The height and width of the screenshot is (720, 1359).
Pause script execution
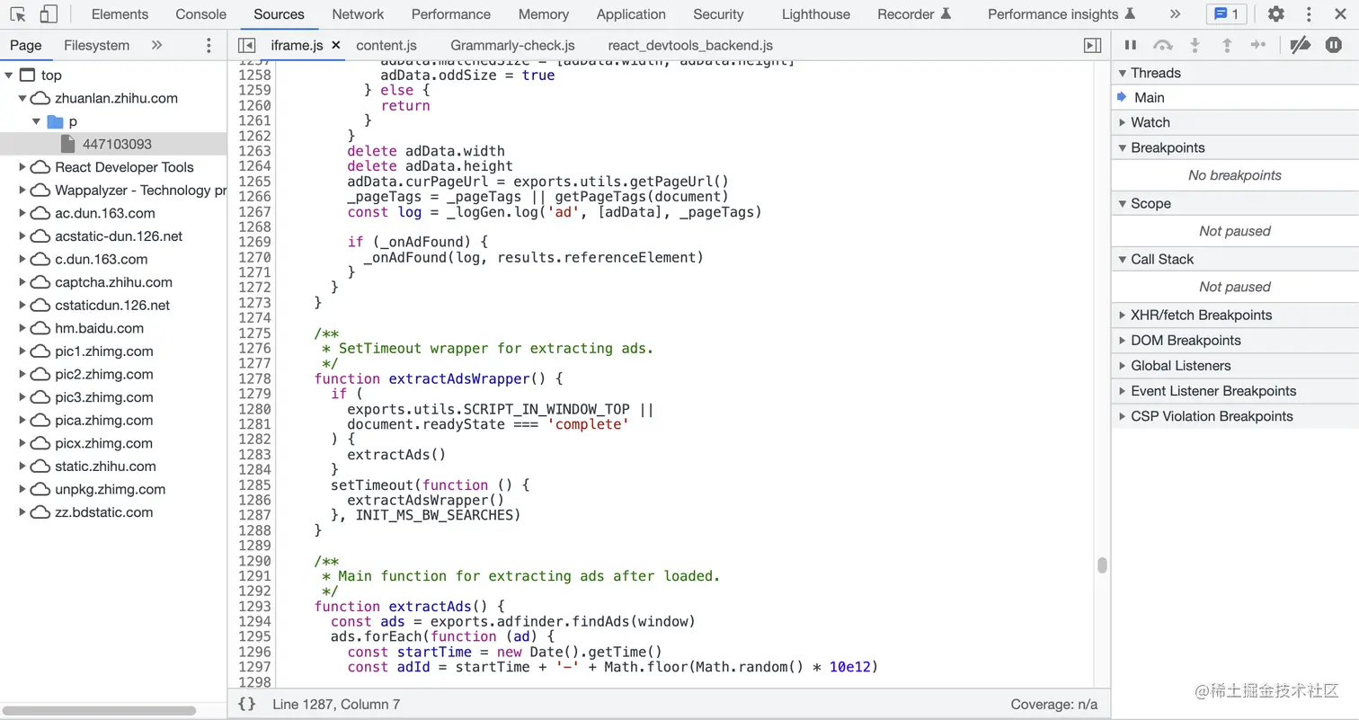1131,45
